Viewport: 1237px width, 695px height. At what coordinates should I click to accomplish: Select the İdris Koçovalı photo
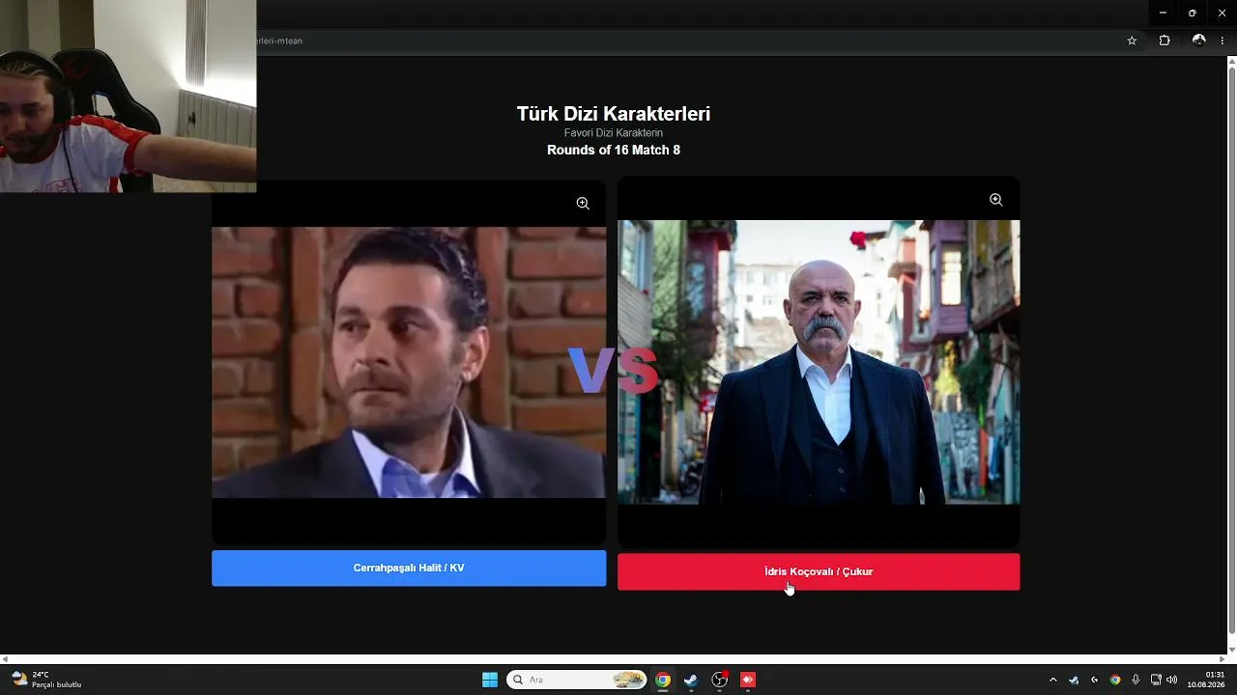(819, 362)
